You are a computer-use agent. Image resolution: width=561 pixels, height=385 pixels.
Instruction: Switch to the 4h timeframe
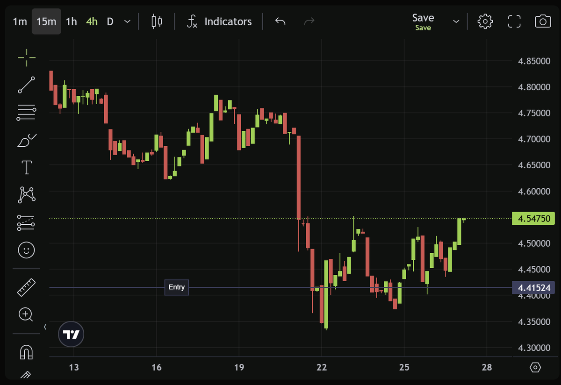point(92,21)
